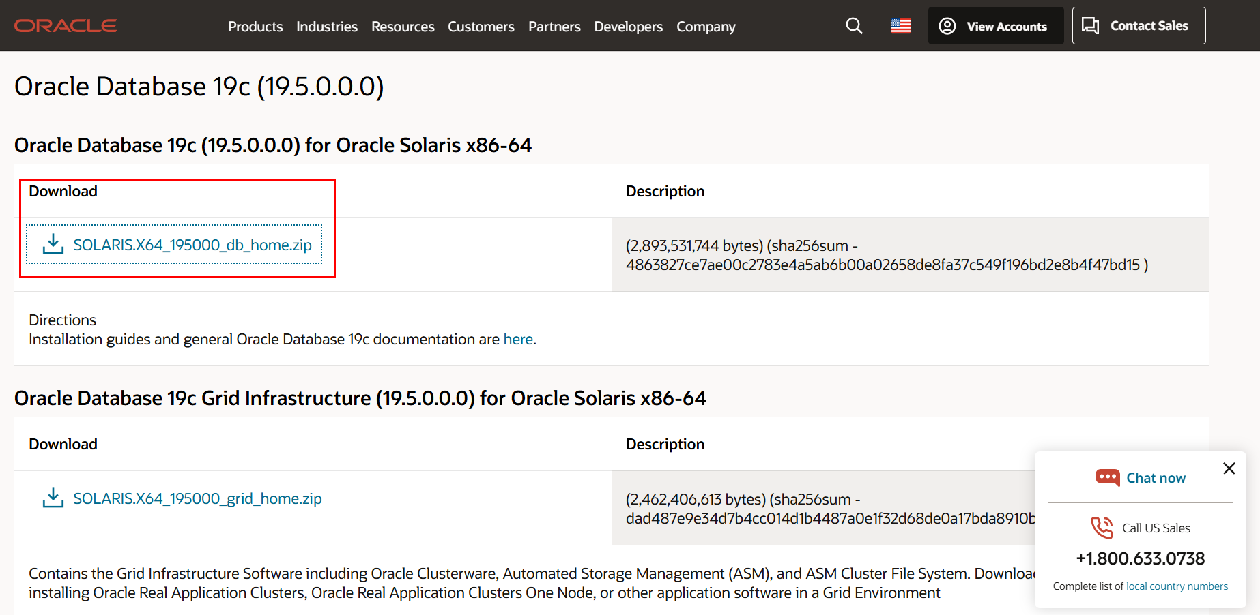Click the Oracle logo
The height and width of the screenshot is (615, 1260).
tap(66, 26)
